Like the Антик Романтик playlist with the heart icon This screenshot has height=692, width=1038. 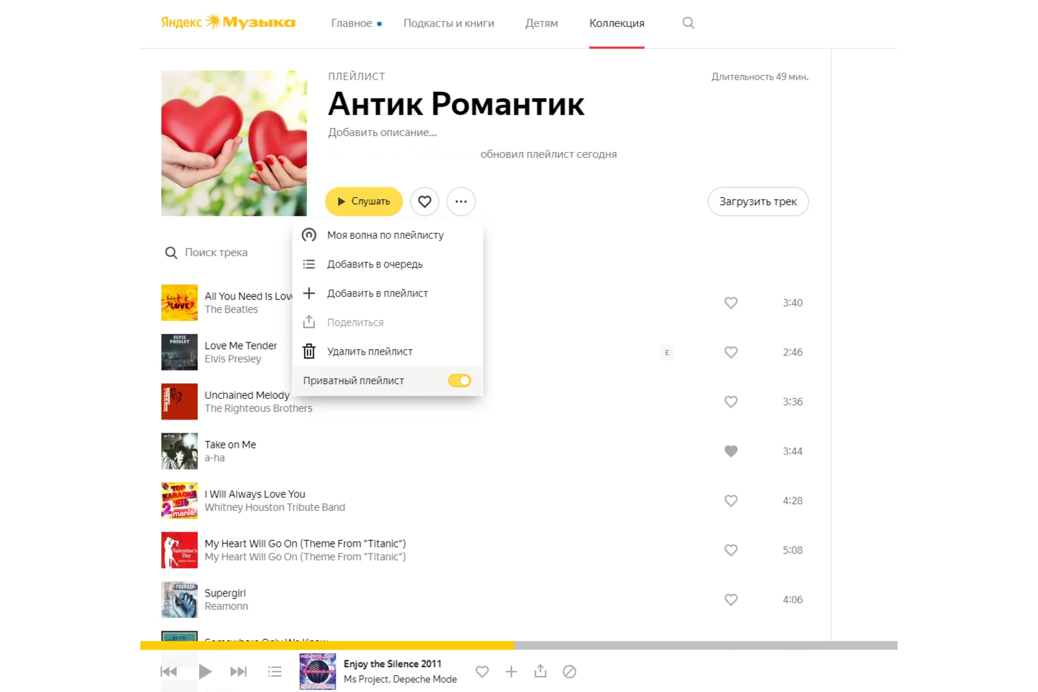click(425, 202)
